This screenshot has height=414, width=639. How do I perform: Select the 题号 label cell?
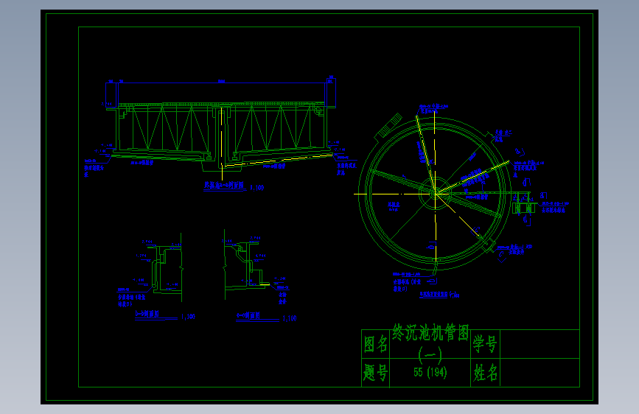click(x=375, y=373)
